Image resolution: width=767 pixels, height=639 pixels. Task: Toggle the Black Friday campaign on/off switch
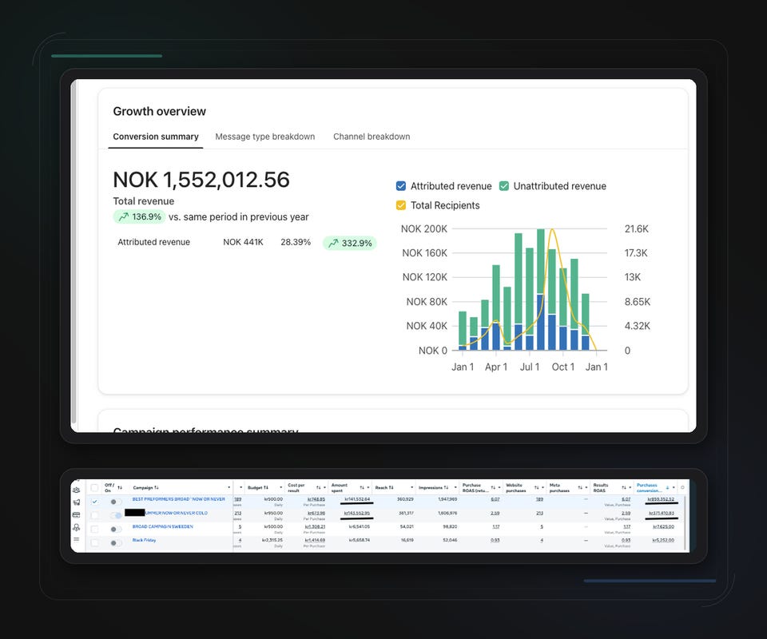(x=115, y=542)
